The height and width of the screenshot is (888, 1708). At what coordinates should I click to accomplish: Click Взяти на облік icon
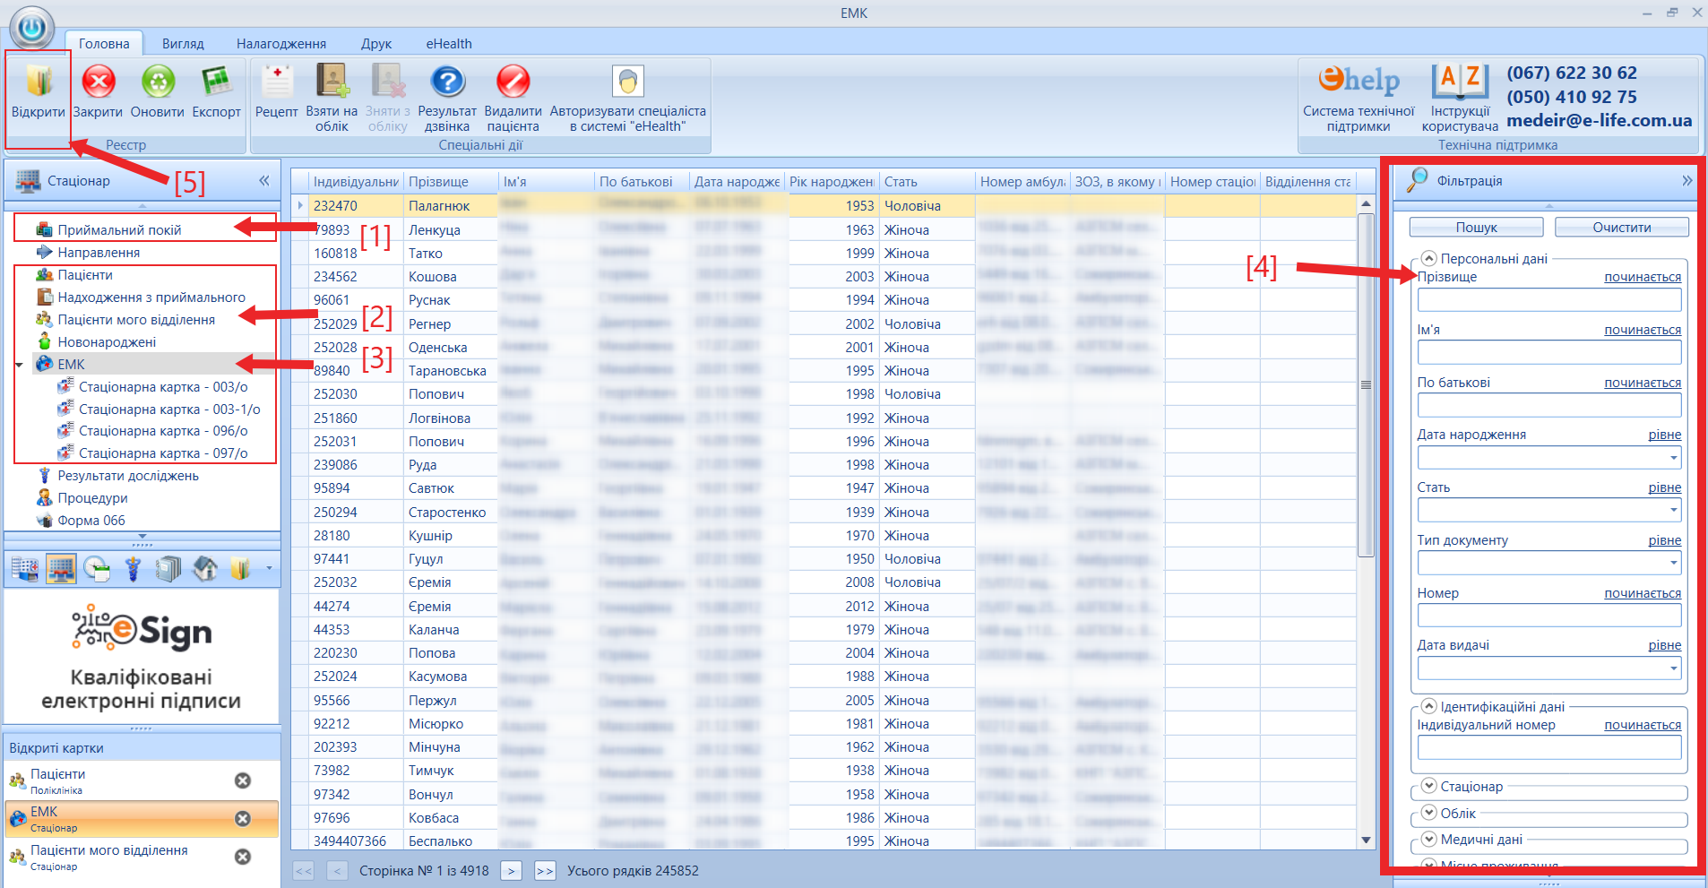coord(332,82)
